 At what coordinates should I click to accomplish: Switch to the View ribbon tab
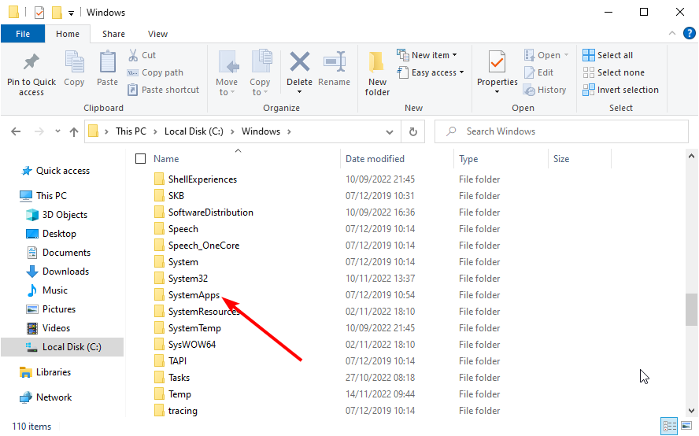(157, 34)
